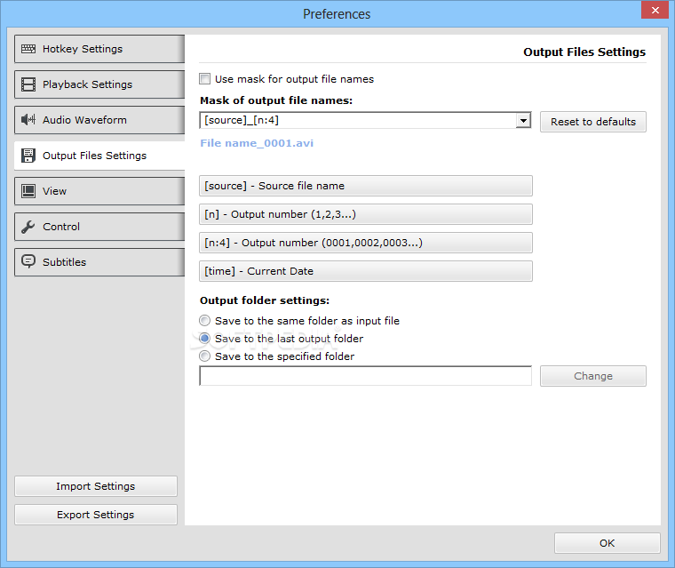The width and height of the screenshot is (675, 568).
Task: Open the Audio Waveform section
Action: coord(99,120)
